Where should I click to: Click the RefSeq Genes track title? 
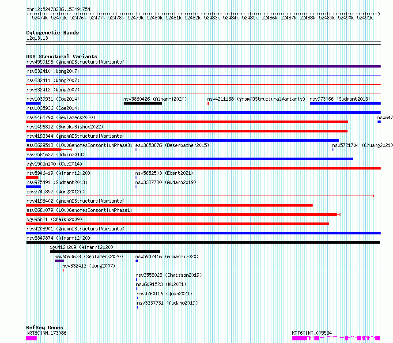tap(45, 328)
